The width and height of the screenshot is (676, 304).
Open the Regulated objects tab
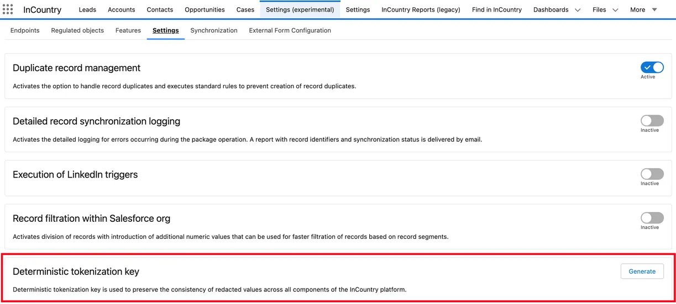[77, 30]
